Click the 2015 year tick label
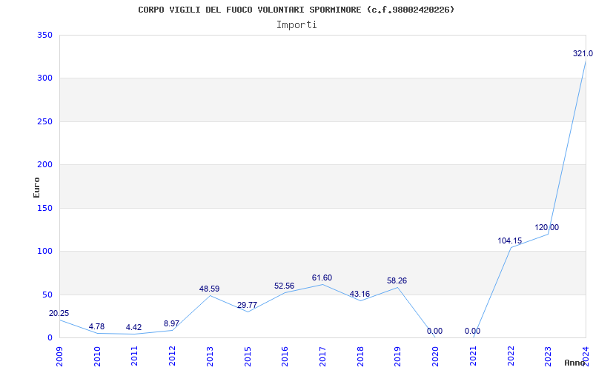593x370 pixels. click(248, 357)
